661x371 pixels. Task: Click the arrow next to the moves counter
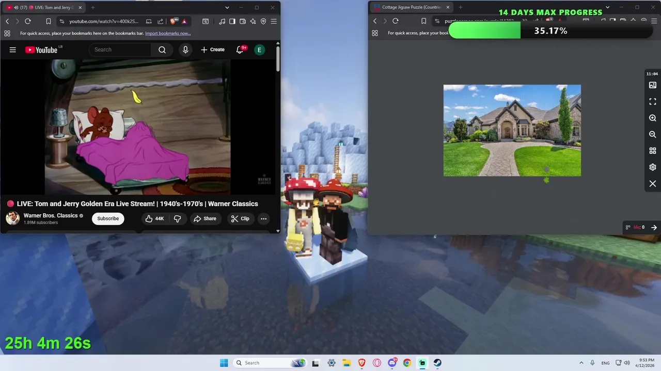[654, 227]
